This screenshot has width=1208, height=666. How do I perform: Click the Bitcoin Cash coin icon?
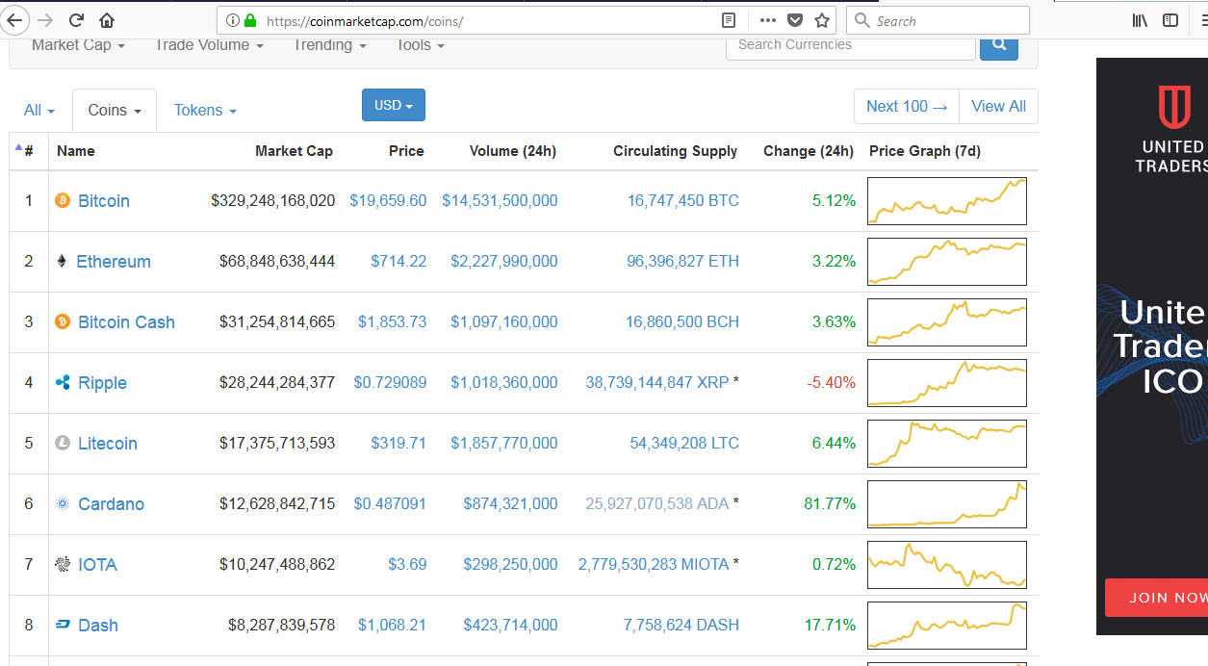[x=63, y=322]
